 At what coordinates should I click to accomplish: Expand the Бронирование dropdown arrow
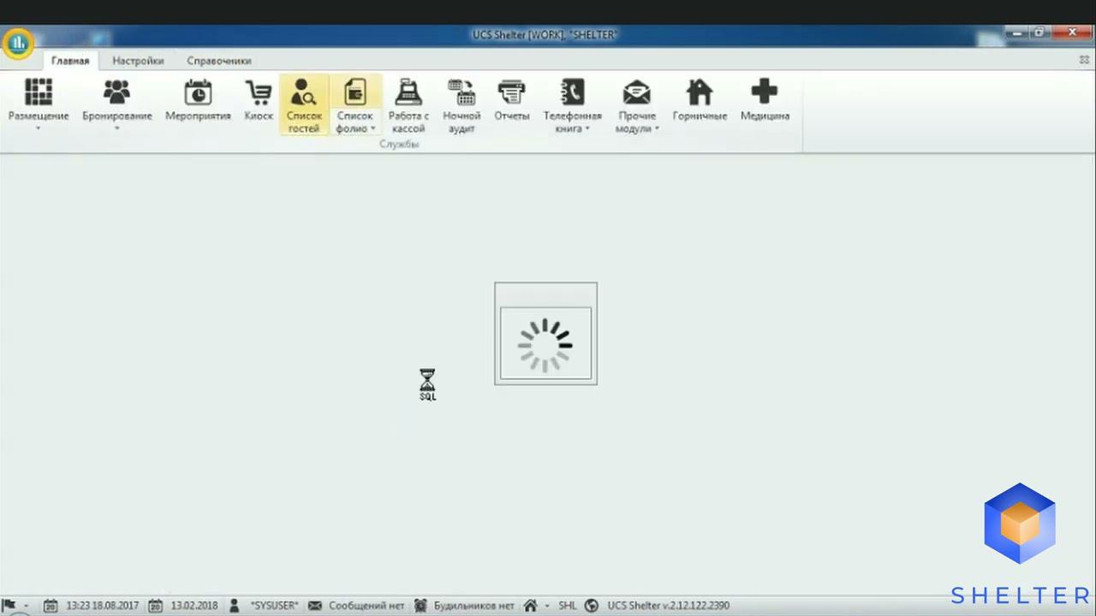[117, 128]
